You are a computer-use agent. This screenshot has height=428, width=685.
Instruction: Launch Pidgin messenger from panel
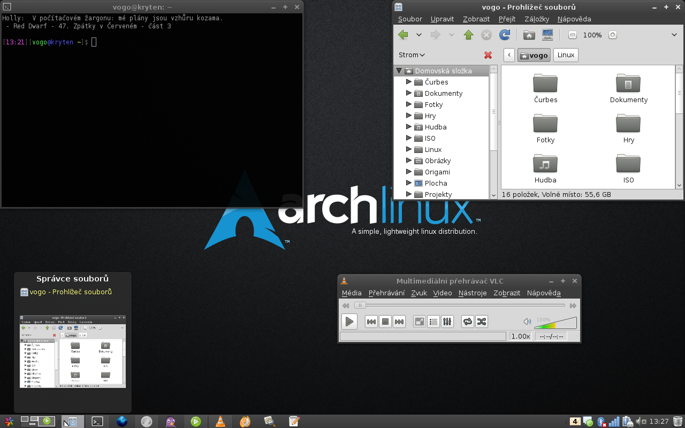point(171,422)
